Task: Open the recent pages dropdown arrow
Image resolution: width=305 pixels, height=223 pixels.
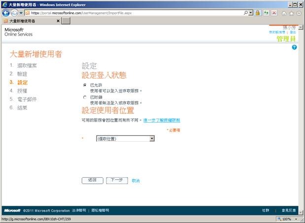Action: (x=21, y=13)
